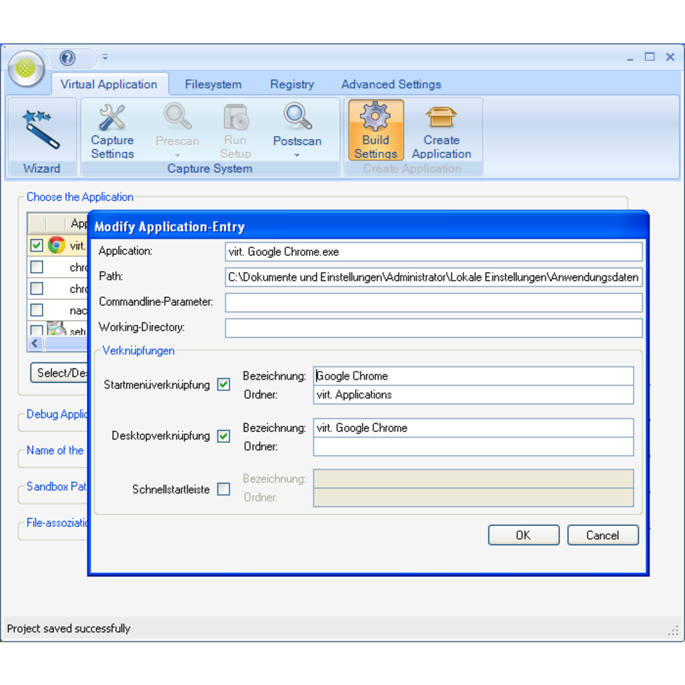The height and width of the screenshot is (685, 685).
Task: Select the Build Settings gear icon
Action: pyautogui.click(x=376, y=117)
